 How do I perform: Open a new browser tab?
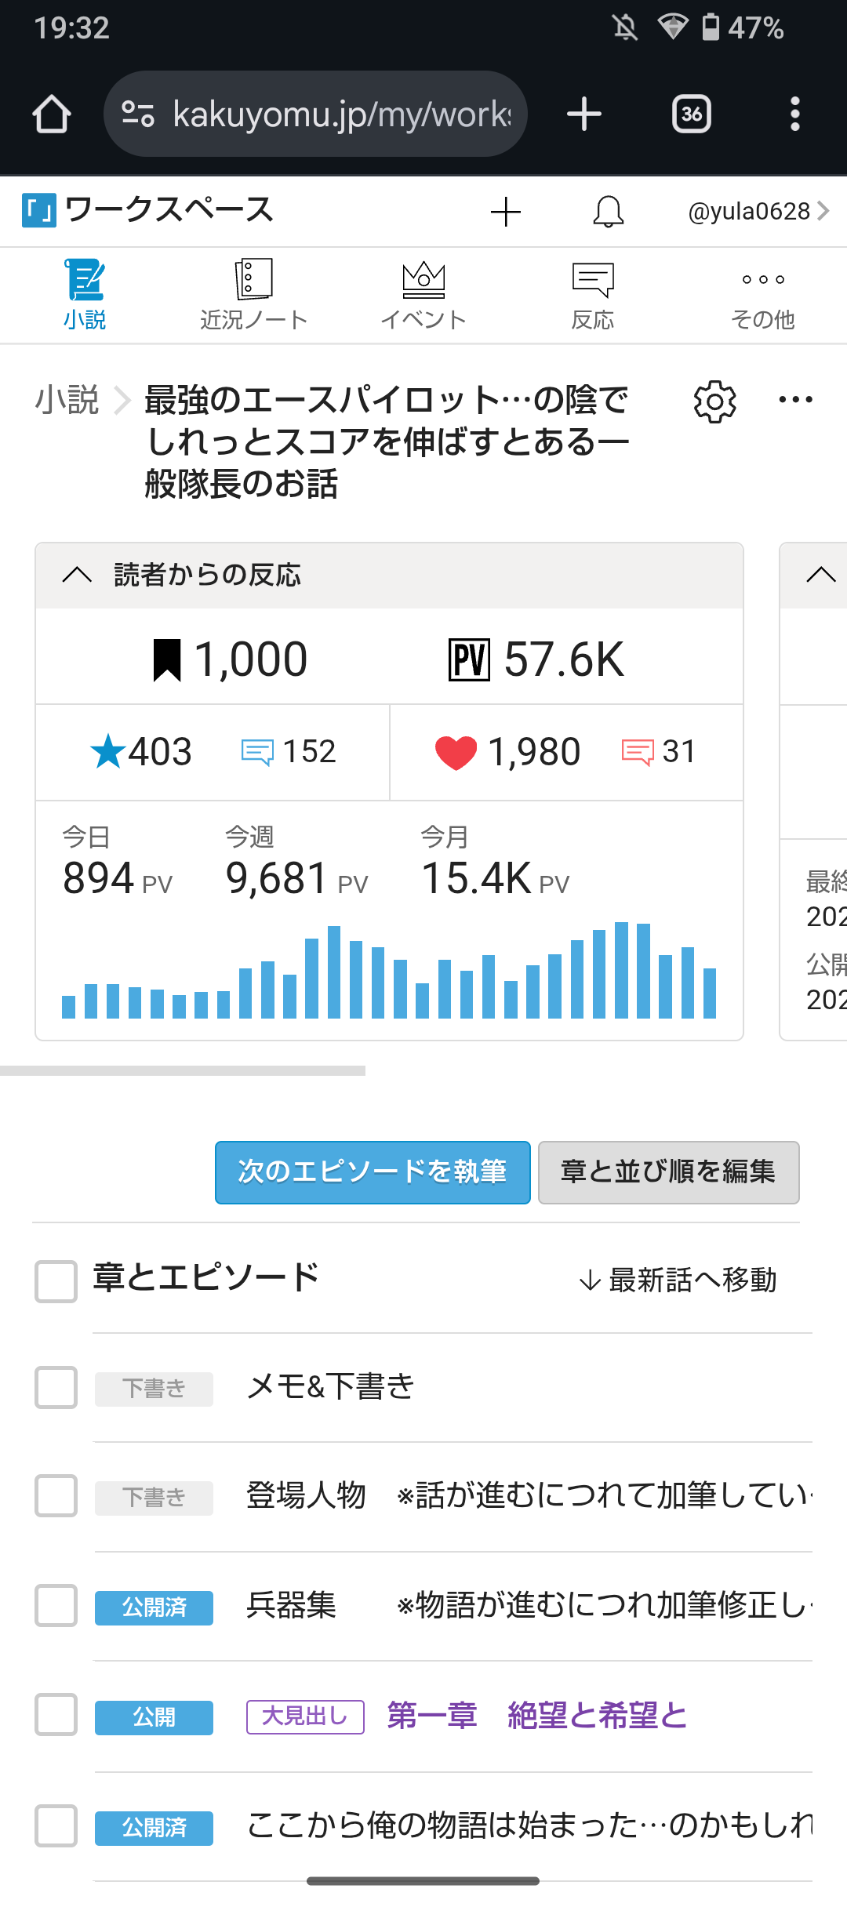(x=584, y=114)
